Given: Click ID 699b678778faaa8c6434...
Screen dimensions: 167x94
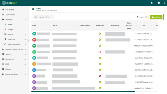Looking at the screenshot, I should click(144, 82).
